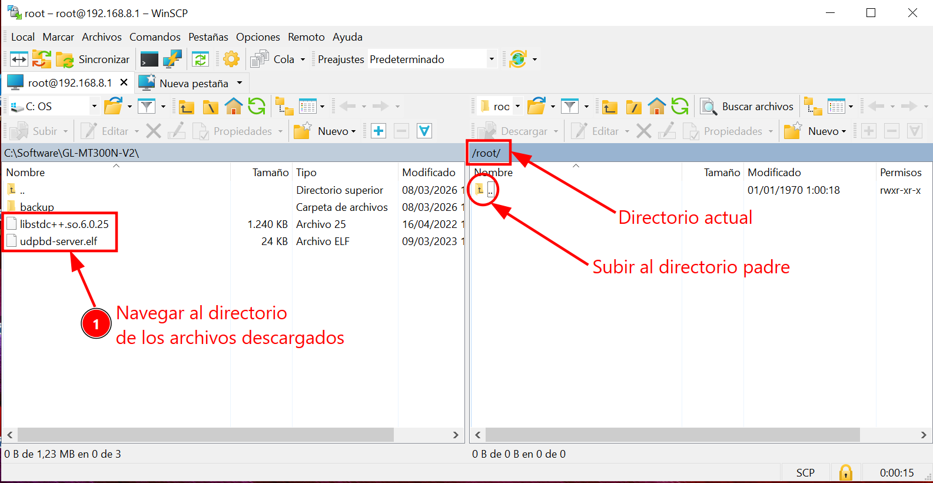Screen dimensions: 933x483
Task: Expand local open directory dropdown arrow
Action: point(130,107)
